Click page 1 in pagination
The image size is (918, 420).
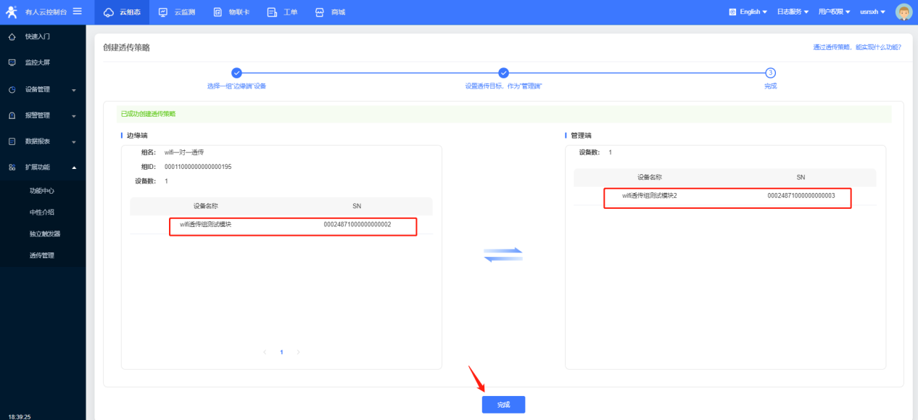[281, 352]
